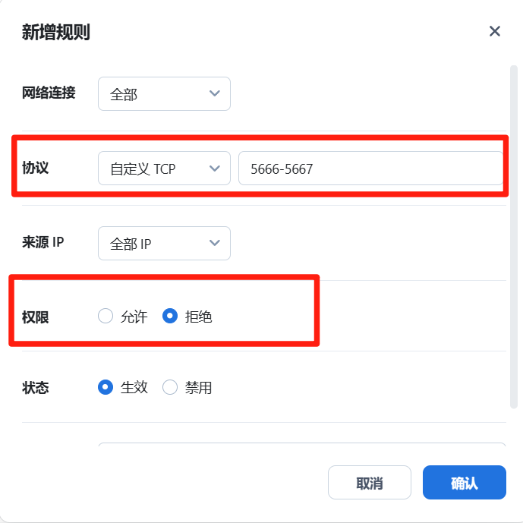Set status to 禁用 radio option
Viewport: 523px width, 523px height.
coord(170,387)
